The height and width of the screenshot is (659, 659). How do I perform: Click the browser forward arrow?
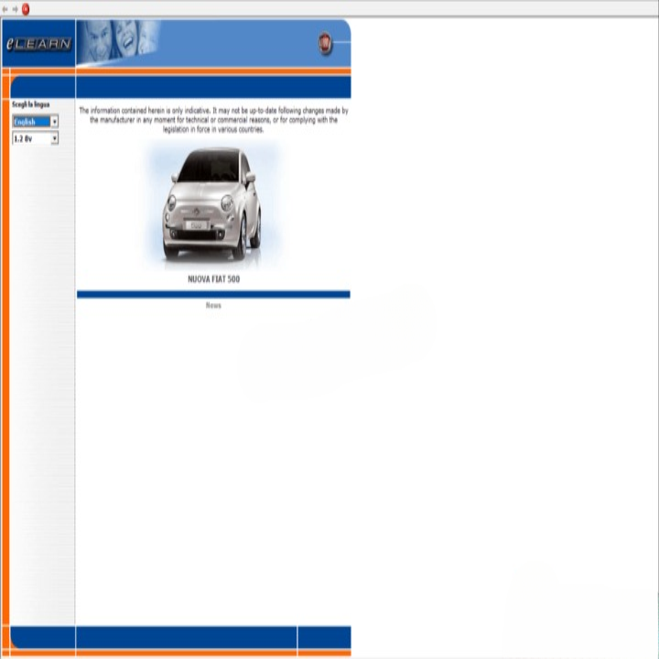[15, 9]
